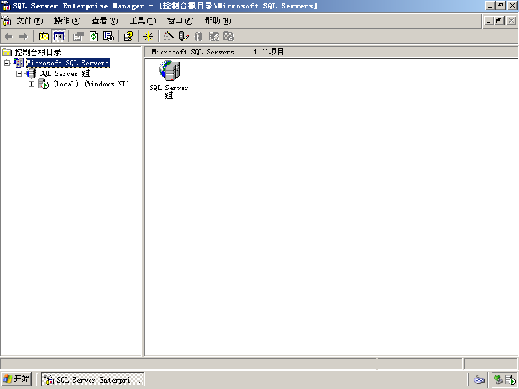Expand the (local) (Windows NT) node
The width and height of the screenshot is (519, 389).
[31, 84]
